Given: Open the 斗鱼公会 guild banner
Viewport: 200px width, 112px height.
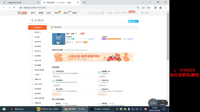Looking at the screenshot, I should pos(93,57).
